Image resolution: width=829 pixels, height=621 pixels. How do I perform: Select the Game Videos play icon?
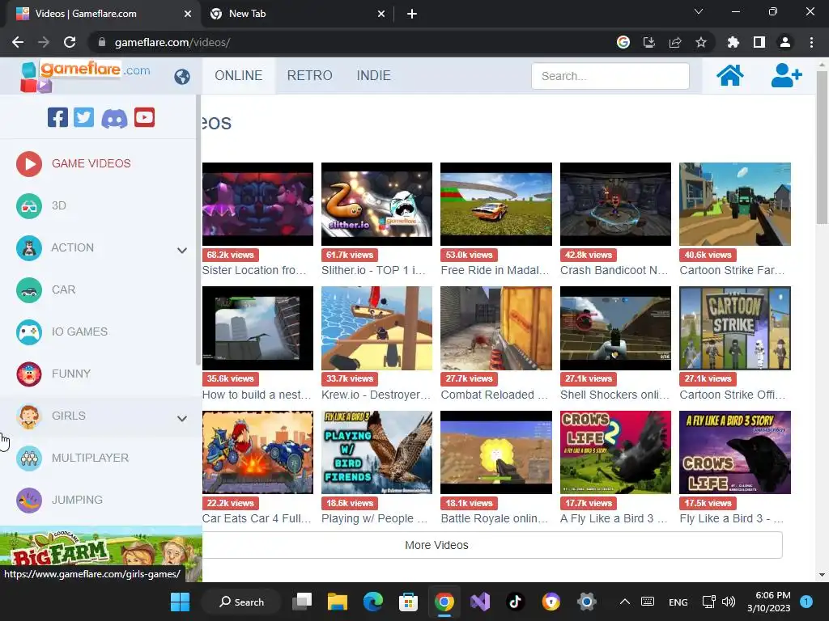[29, 163]
